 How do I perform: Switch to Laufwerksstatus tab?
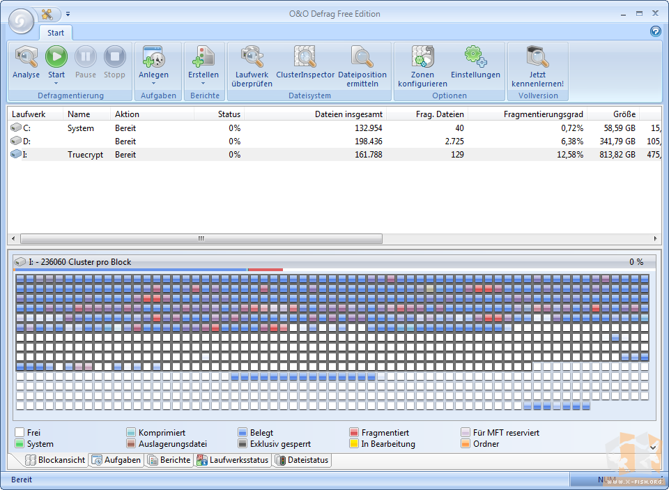tap(233, 460)
